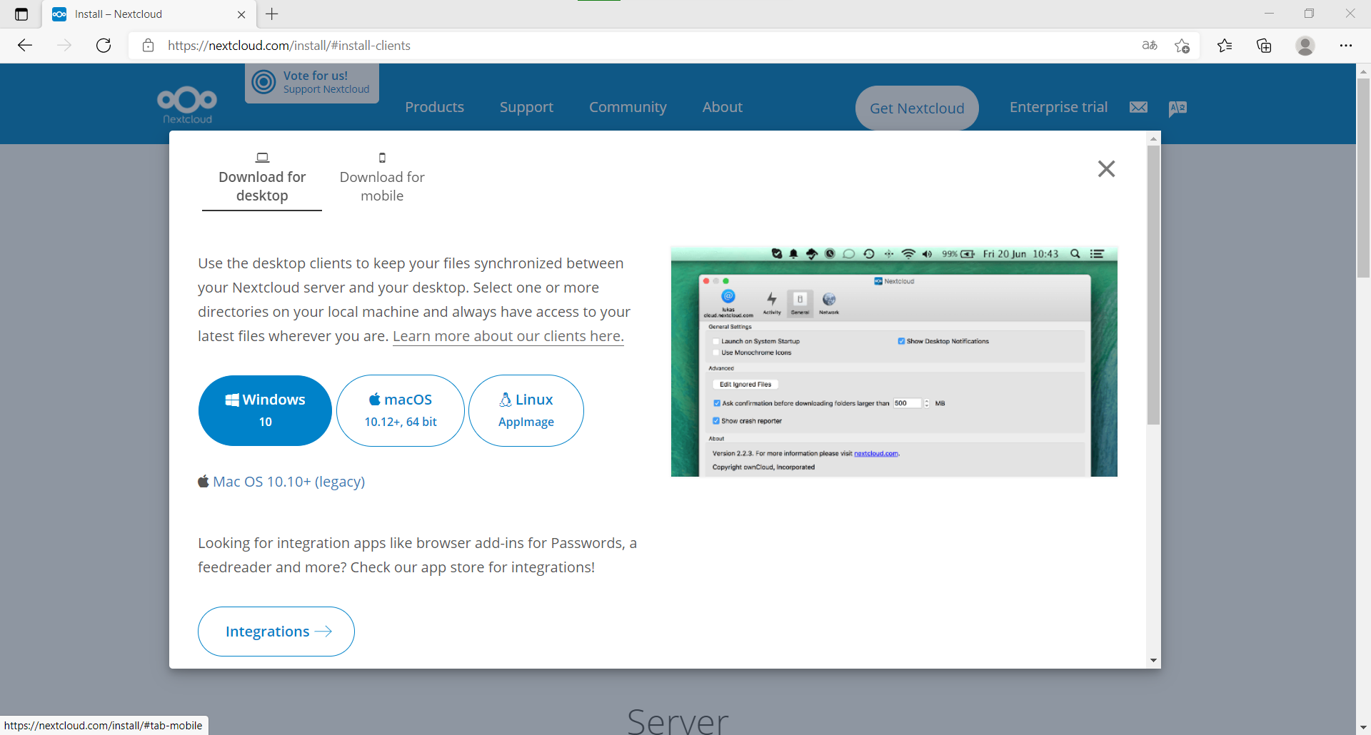This screenshot has width=1371, height=735.
Task: Open the Enterprise trial link
Action: coord(1058,107)
